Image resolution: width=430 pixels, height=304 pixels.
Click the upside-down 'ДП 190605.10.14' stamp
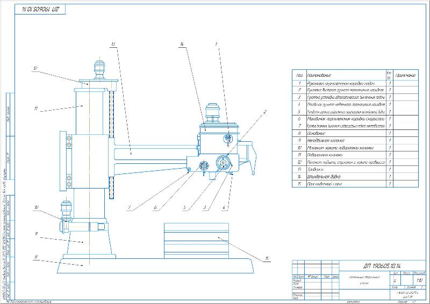coord(40,9)
